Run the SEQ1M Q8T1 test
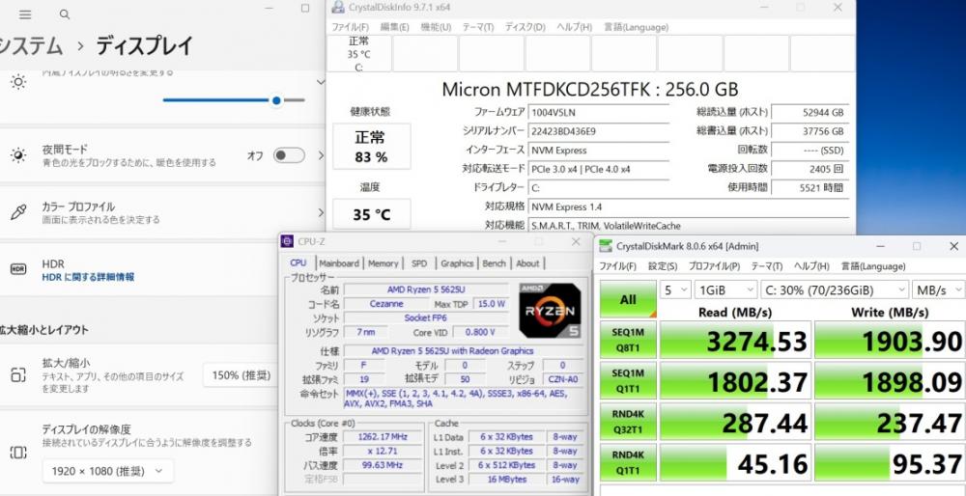Viewport: 966px width, 496px height. click(628, 339)
